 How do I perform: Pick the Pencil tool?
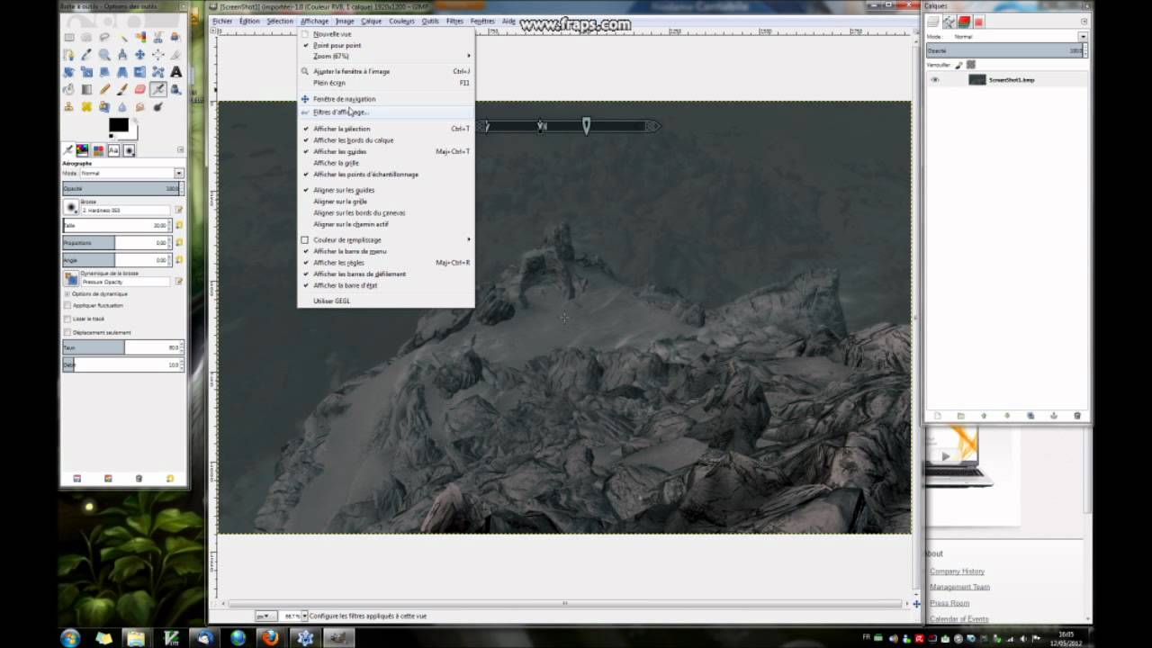point(104,89)
